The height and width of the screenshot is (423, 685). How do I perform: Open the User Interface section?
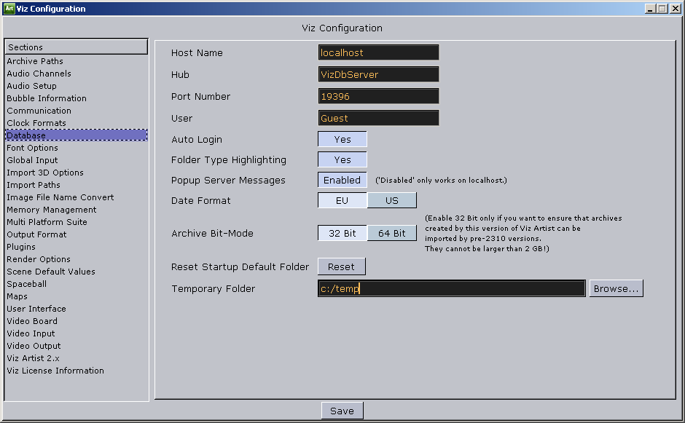point(36,309)
